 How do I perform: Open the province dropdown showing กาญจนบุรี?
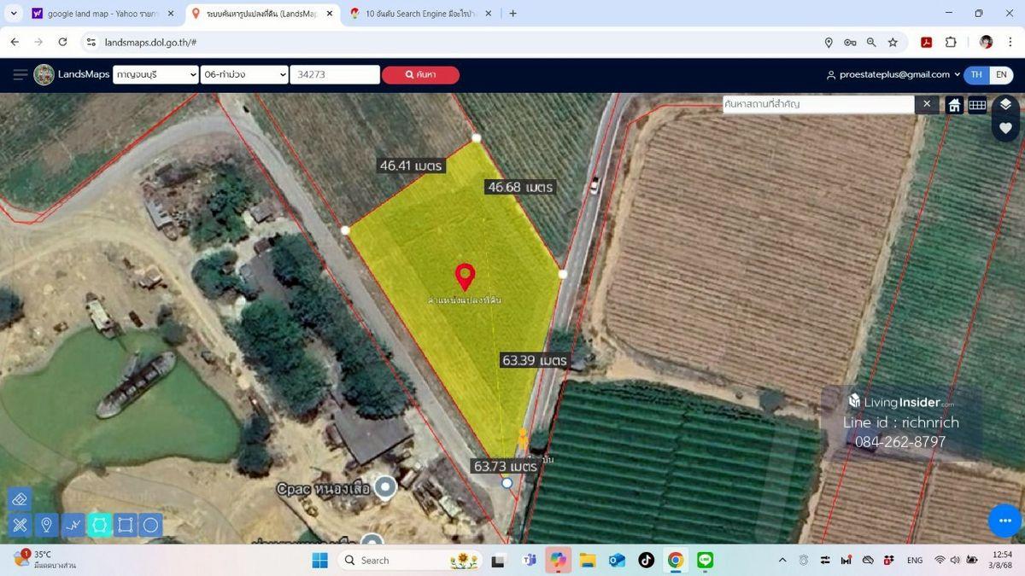pyautogui.click(x=155, y=75)
